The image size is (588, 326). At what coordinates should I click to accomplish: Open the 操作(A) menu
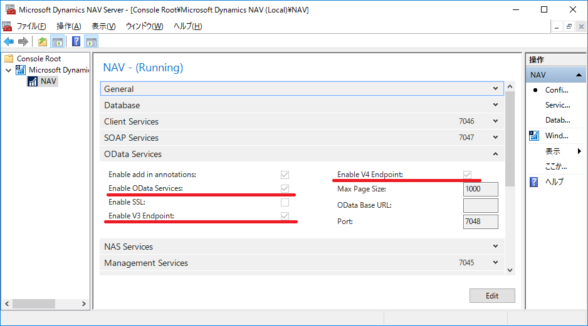[x=68, y=26]
